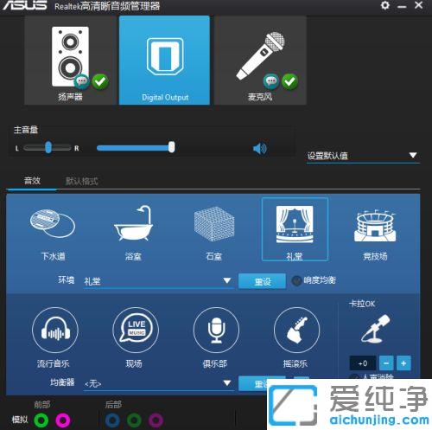Viewport: 432px width, 430px height.
Task: Select the Digital Output device tile
Action: click(x=164, y=60)
